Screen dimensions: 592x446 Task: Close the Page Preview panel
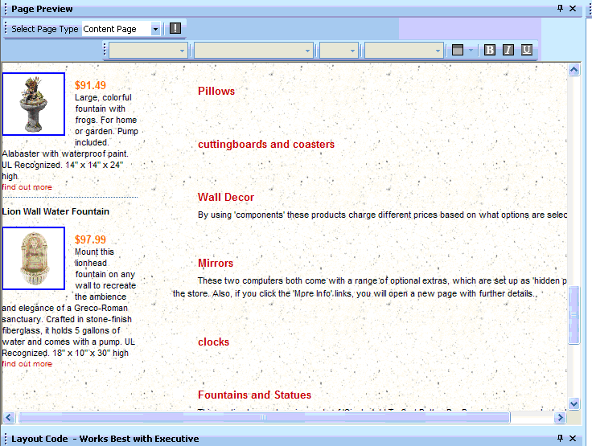click(x=573, y=9)
